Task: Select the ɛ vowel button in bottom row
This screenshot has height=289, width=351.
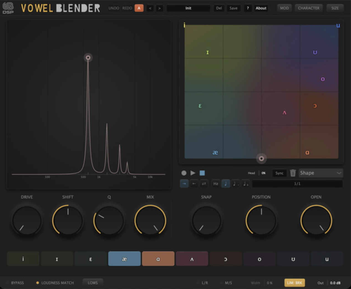Action: pos(91,259)
